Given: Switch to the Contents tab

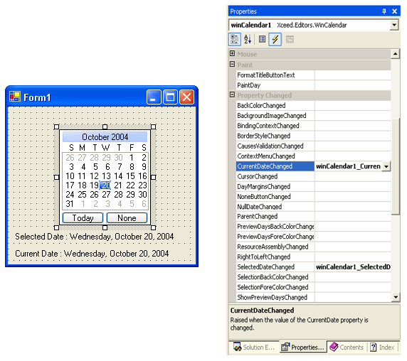Looking at the screenshot, I should pyautogui.click(x=347, y=347).
